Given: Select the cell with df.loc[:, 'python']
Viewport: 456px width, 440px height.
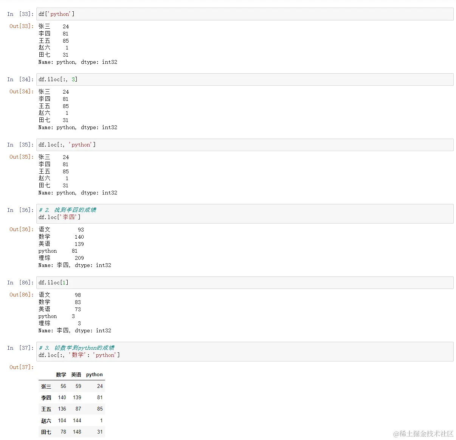Looking at the screenshot, I should (x=245, y=145).
